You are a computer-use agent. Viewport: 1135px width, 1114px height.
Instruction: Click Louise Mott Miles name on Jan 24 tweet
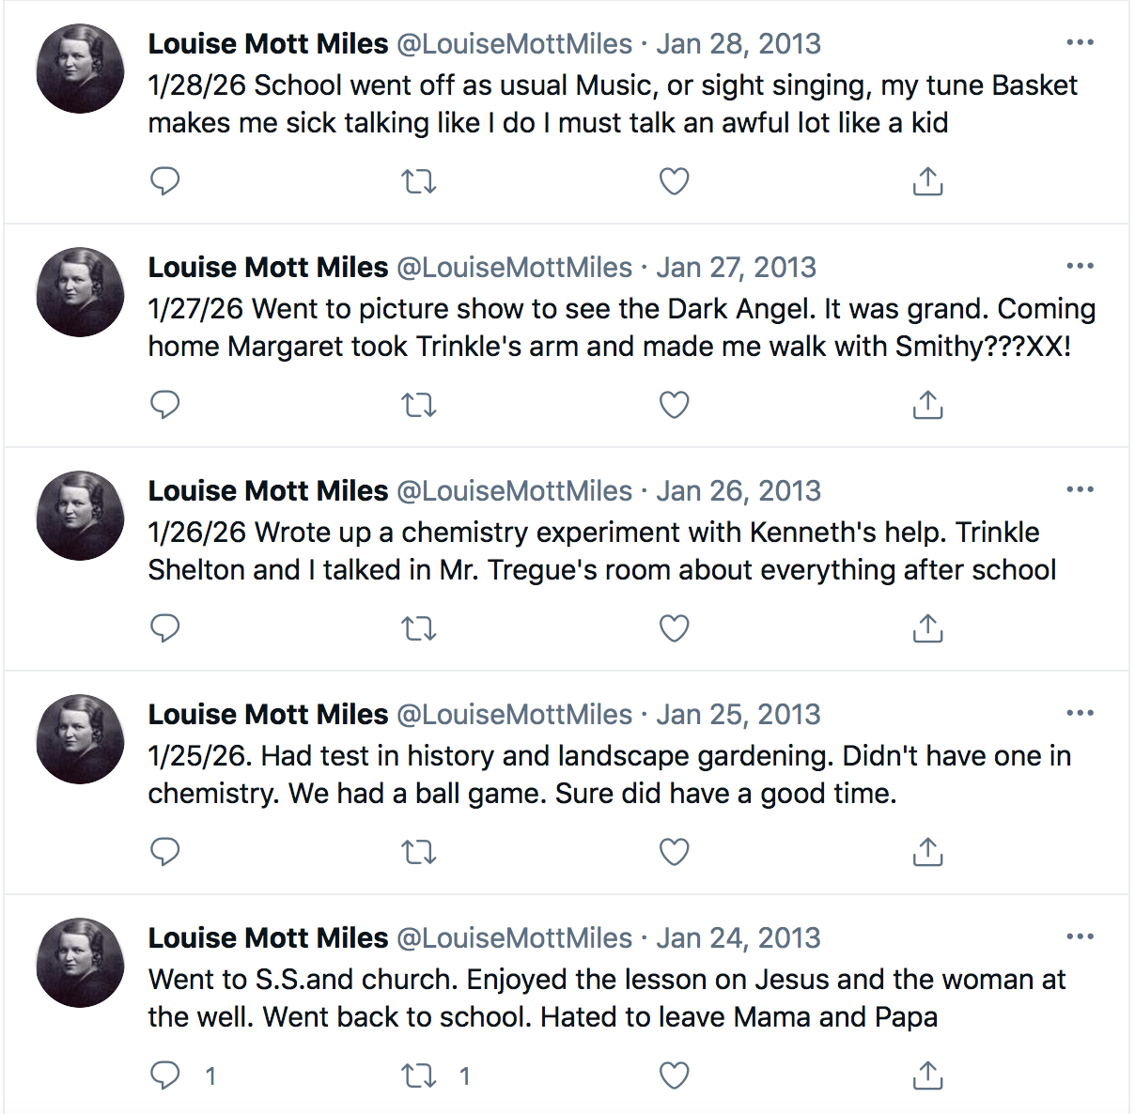268,938
